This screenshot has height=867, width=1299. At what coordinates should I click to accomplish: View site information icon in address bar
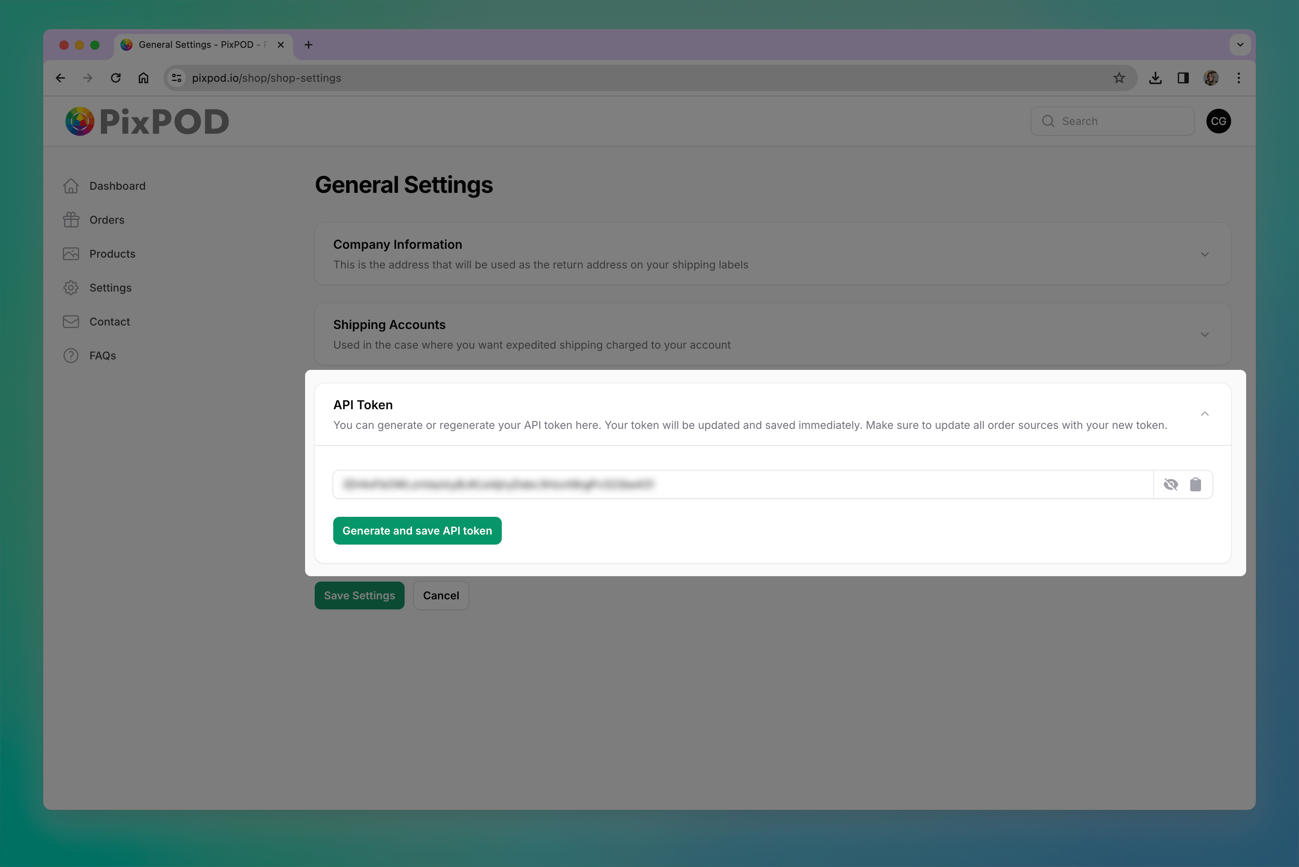click(x=177, y=78)
